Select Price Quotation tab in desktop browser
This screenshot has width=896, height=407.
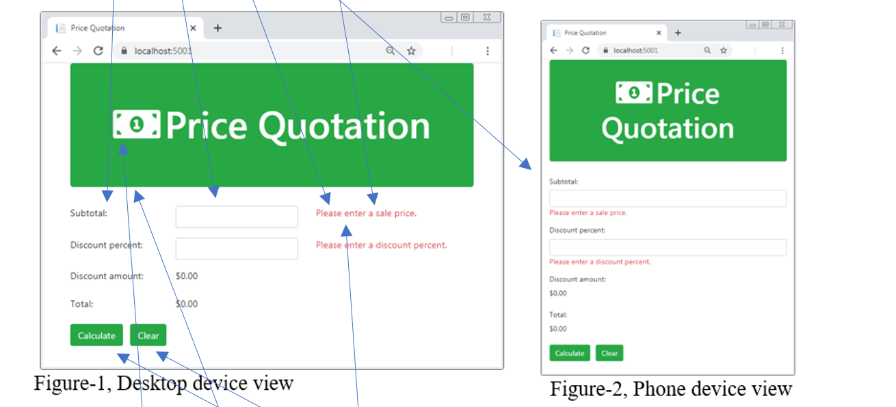click(126, 28)
